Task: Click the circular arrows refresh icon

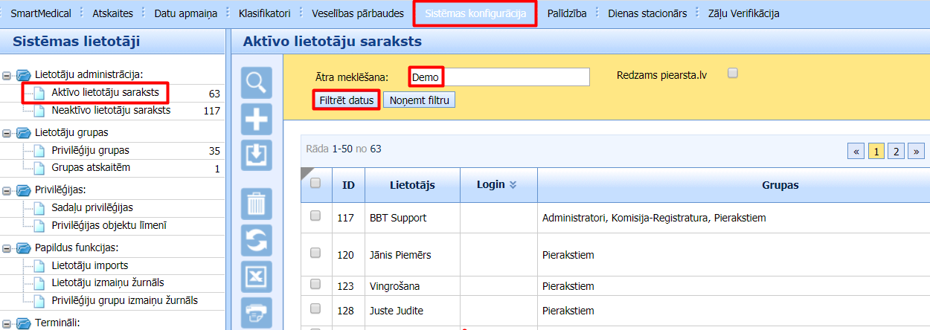Action: 257,240
